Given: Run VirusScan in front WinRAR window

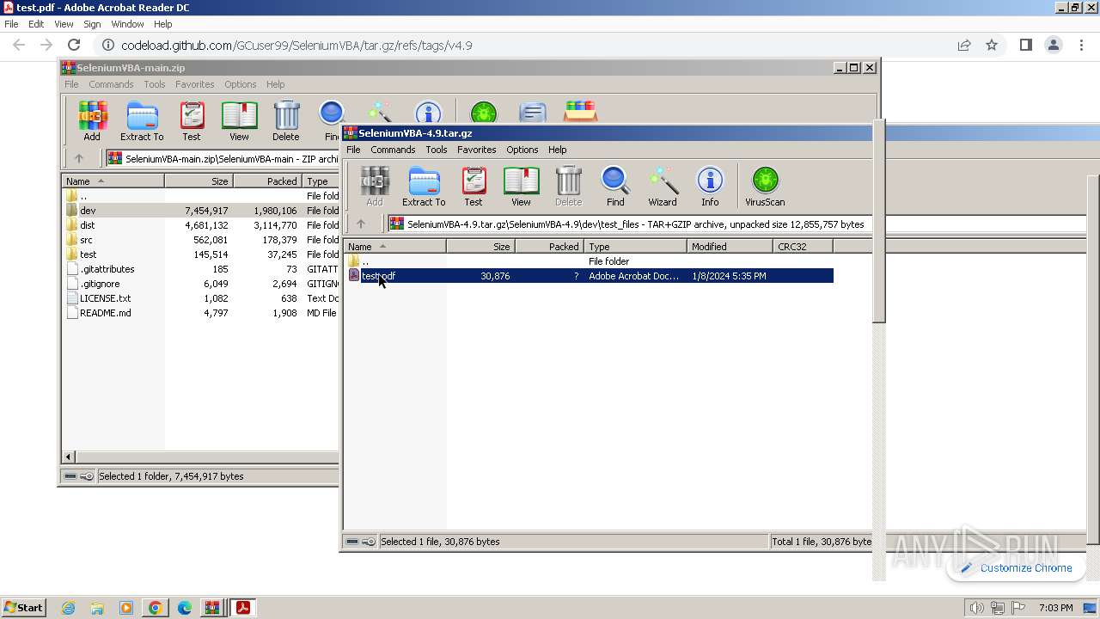Looking at the screenshot, I should tap(765, 187).
